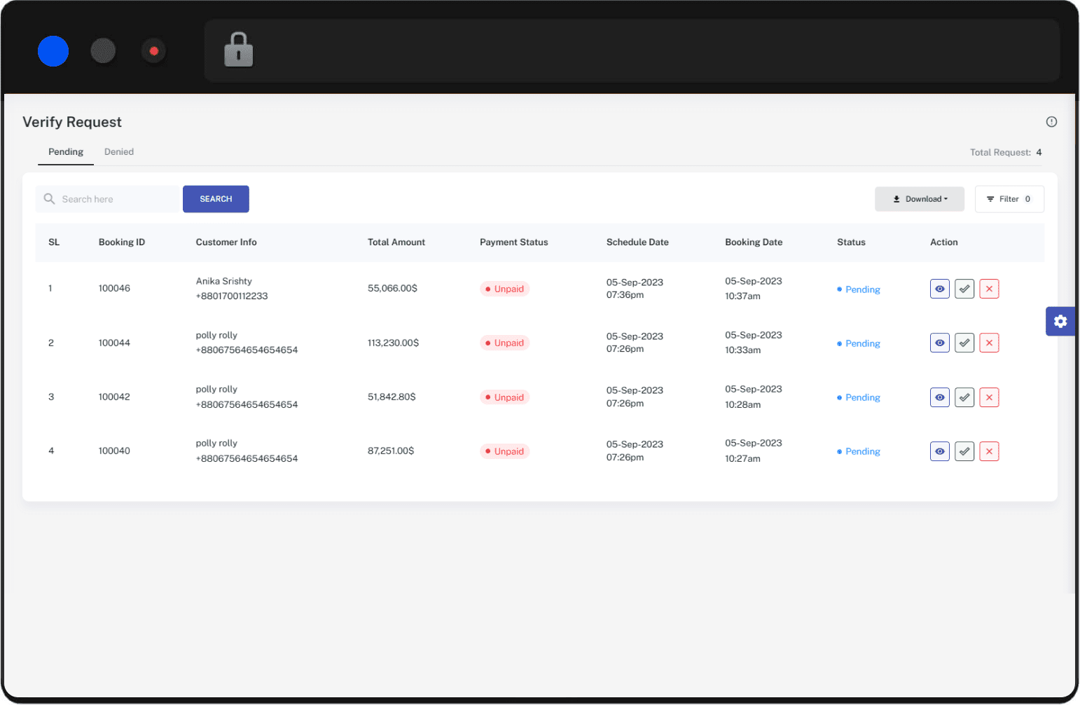The image size is (1080, 705).
Task: Open eye icon for booking 100044
Action: pyautogui.click(x=939, y=343)
